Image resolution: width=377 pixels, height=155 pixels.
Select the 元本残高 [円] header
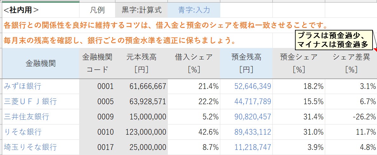[141, 63]
